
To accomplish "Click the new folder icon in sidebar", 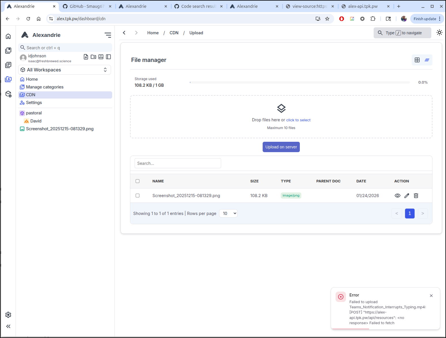I will [93, 57].
